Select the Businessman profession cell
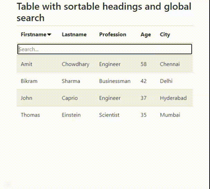This screenshot has width=210, height=189. pos(115,81)
